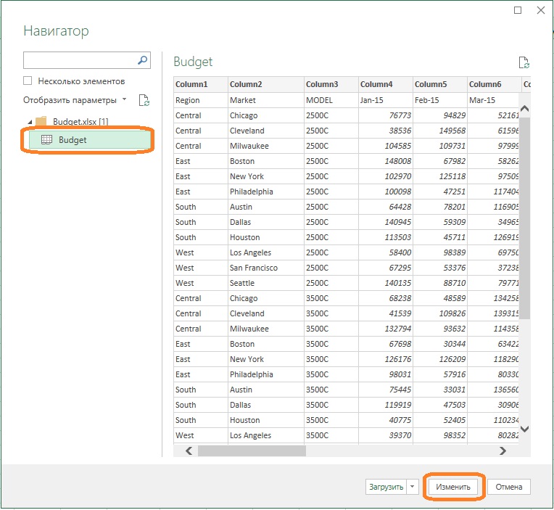This screenshot has width=554, height=510.
Task: Click the value 40775
Action: [x=400, y=420]
